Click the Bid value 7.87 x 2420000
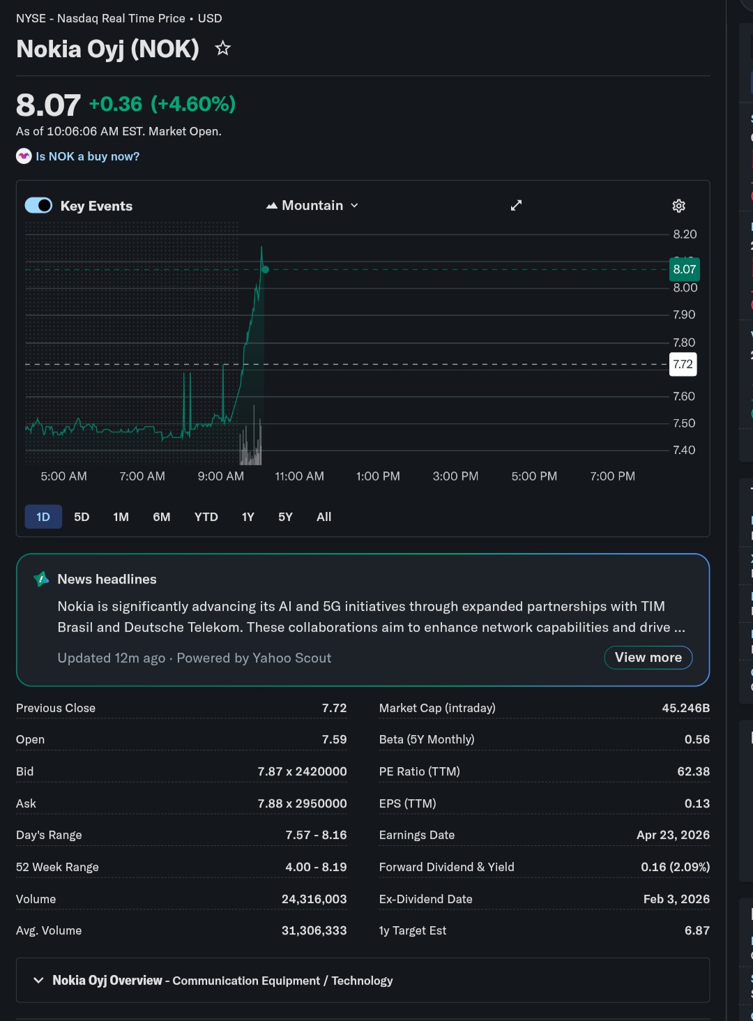 point(302,771)
